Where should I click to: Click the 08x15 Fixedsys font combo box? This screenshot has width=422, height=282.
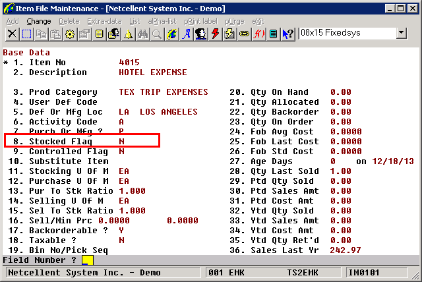click(353, 33)
